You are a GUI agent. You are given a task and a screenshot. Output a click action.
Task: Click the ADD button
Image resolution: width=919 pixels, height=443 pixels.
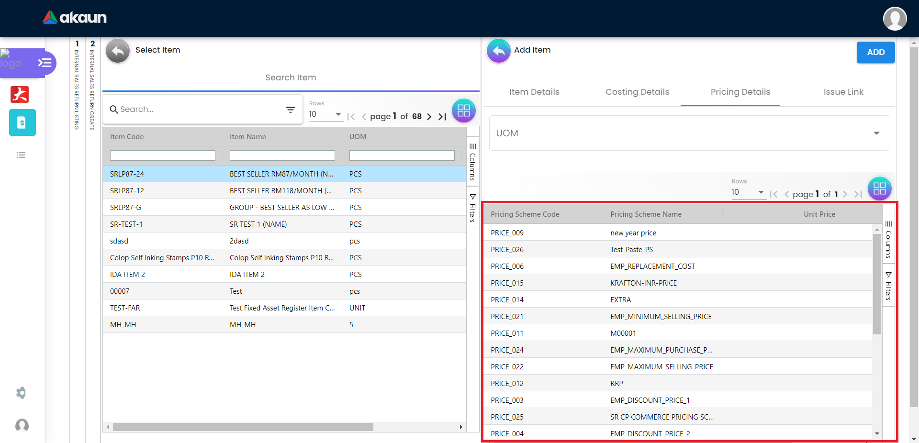[875, 53]
